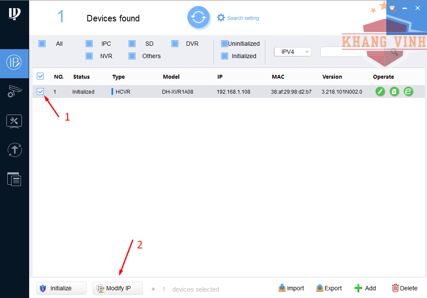
Task: Click the Add button
Action: (365, 288)
